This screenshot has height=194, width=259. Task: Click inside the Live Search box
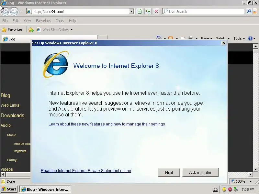point(203,12)
